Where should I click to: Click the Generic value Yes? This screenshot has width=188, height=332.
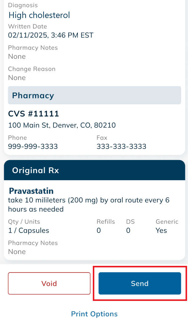coord(161,230)
